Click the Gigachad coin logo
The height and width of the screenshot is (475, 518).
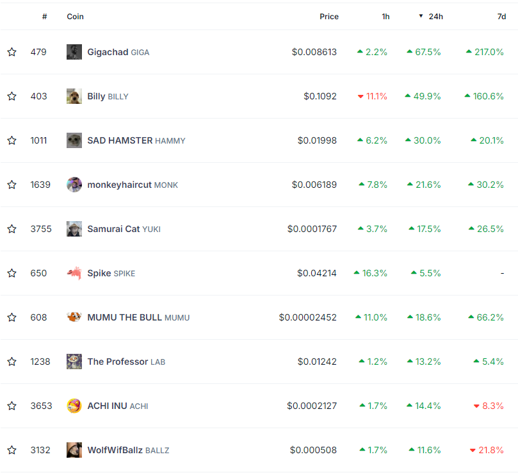click(74, 52)
